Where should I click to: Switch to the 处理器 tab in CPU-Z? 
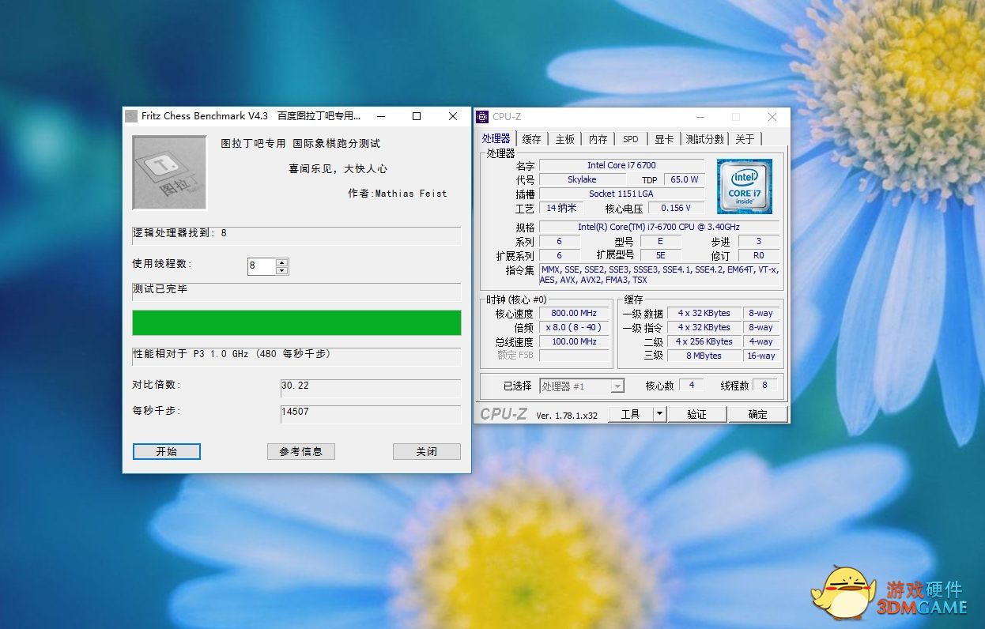coord(496,138)
